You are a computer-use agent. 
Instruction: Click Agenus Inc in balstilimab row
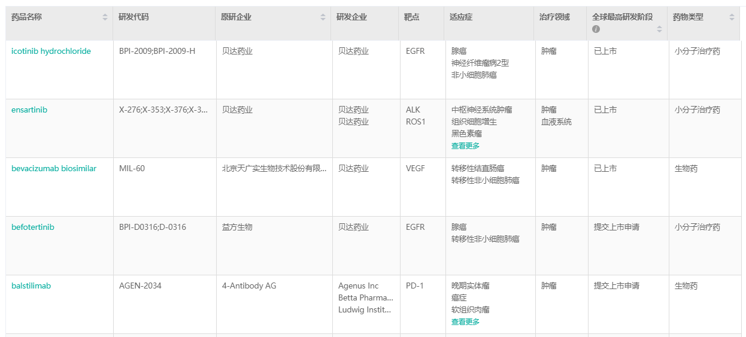click(x=359, y=286)
